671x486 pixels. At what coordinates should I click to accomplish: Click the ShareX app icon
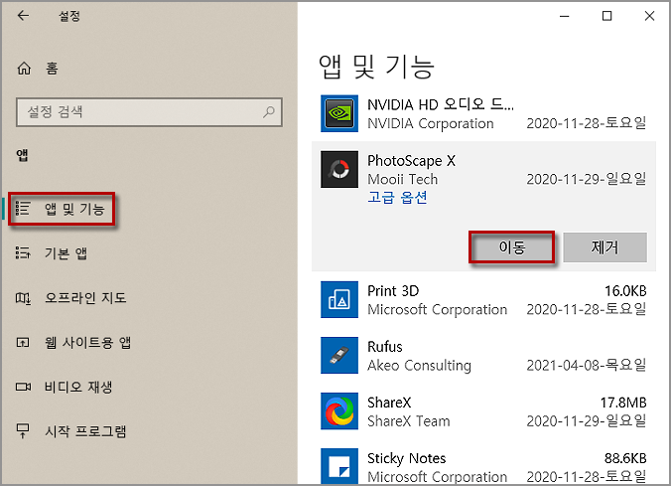click(x=339, y=411)
